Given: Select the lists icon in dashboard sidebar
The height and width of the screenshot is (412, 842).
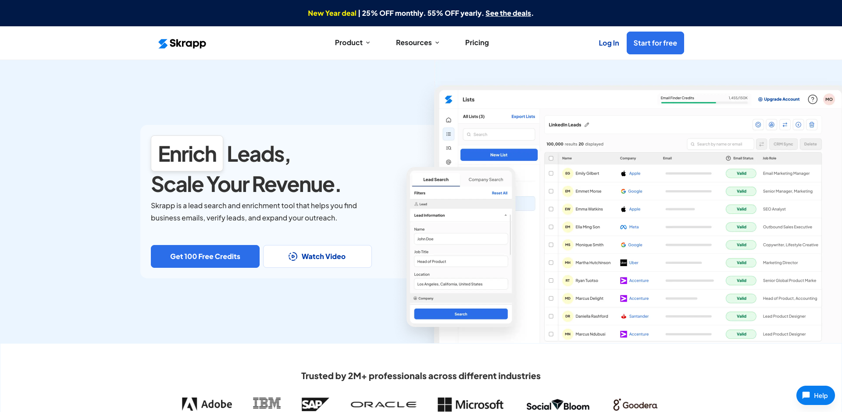Looking at the screenshot, I should 449,134.
